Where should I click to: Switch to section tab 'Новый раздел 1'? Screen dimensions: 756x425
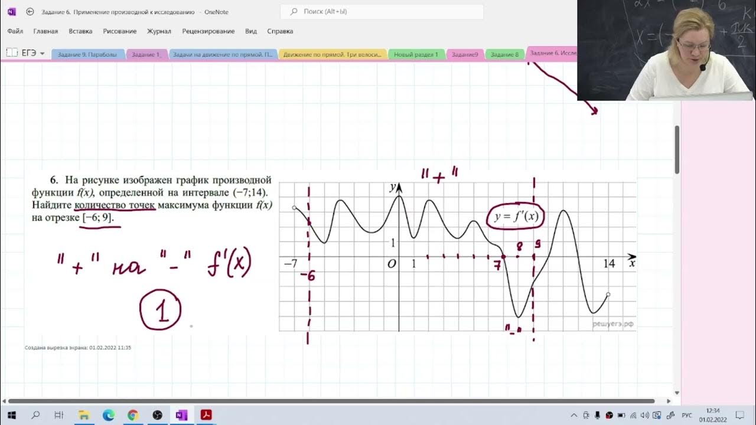pos(416,54)
